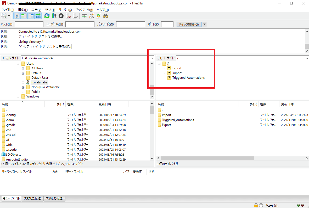Open the 編集(E) menu

[x=23, y=10]
